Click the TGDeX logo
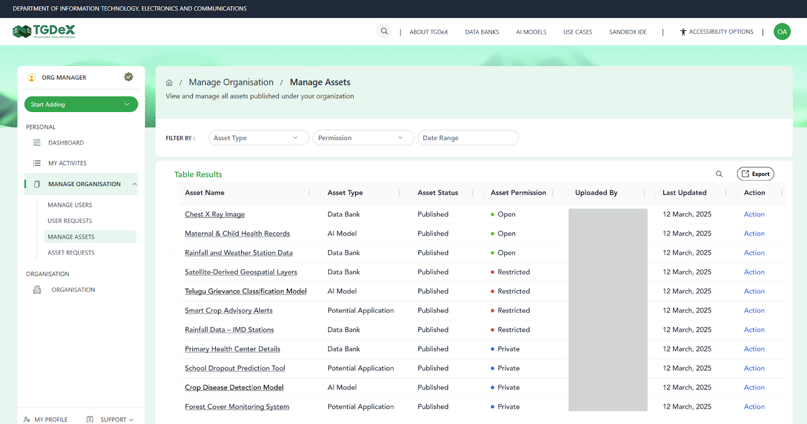The width and height of the screenshot is (807, 424). (x=44, y=32)
